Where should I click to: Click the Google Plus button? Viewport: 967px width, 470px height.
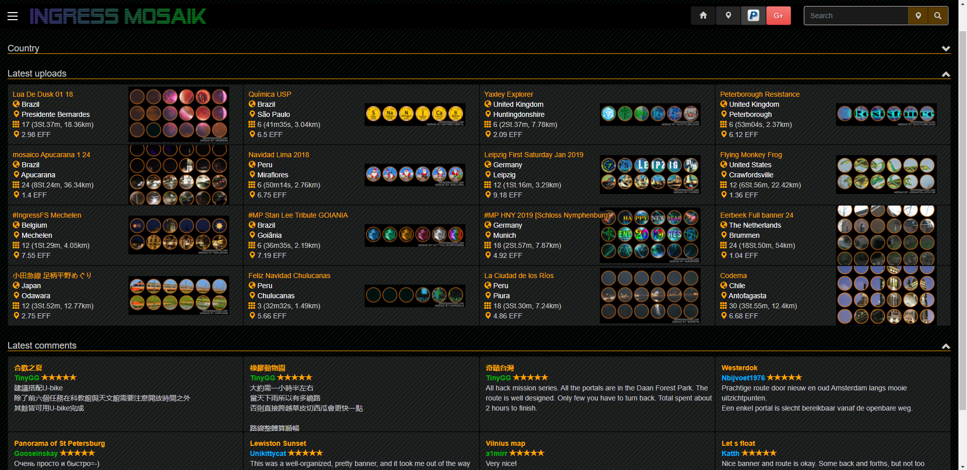(778, 16)
